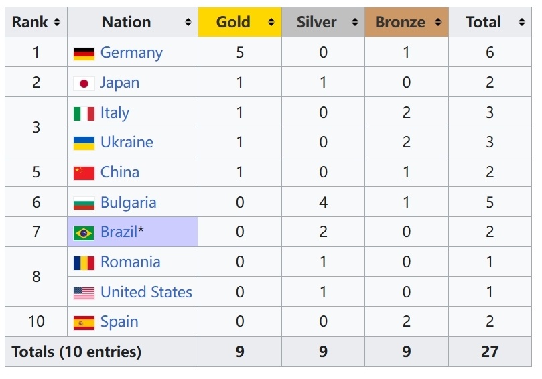Click the Totals (10 entries) row label

(76, 352)
